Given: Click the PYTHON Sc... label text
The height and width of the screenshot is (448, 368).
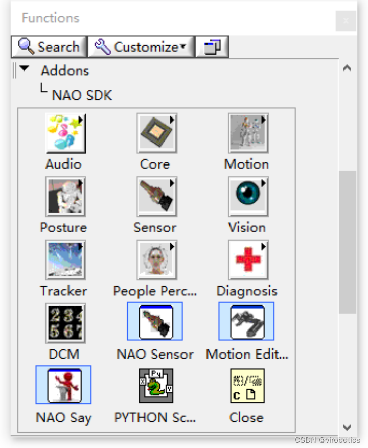Looking at the screenshot, I should [x=155, y=418].
